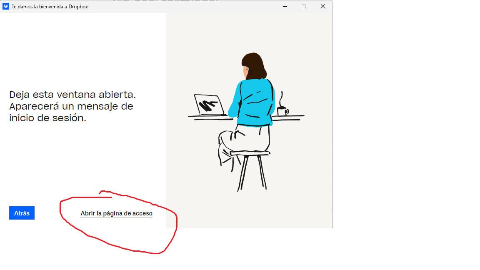Minimize the Dropbox welcome window
The height and width of the screenshot is (270, 480).
pos(285,6)
